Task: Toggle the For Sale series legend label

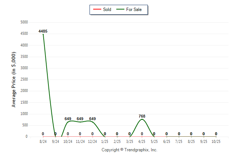Action: [x=134, y=10]
